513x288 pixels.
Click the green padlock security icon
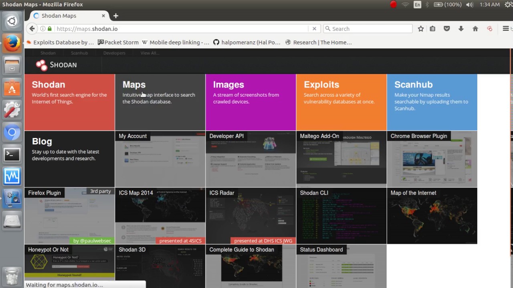pyautogui.click(x=50, y=29)
